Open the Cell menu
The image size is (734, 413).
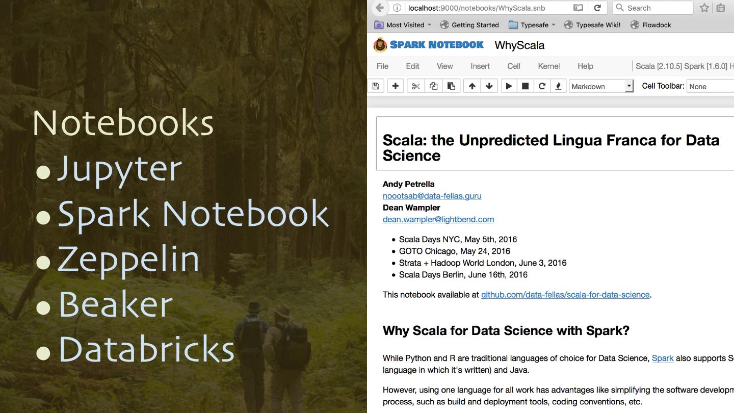(x=514, y=66)
